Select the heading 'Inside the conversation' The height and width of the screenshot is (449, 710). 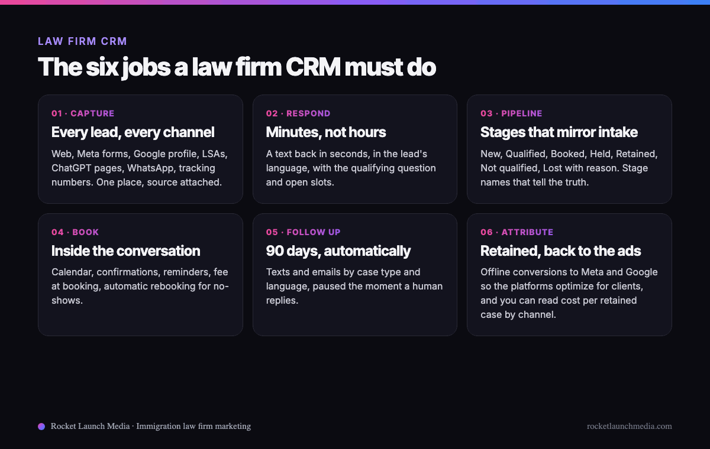click(126, 250)
